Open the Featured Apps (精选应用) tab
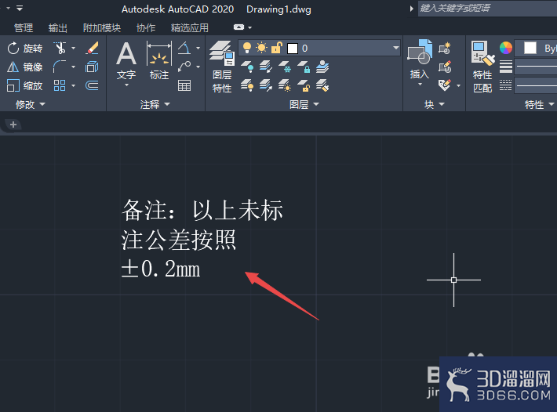This screenshot has width=557, height=412. click(x=190, y=27)
